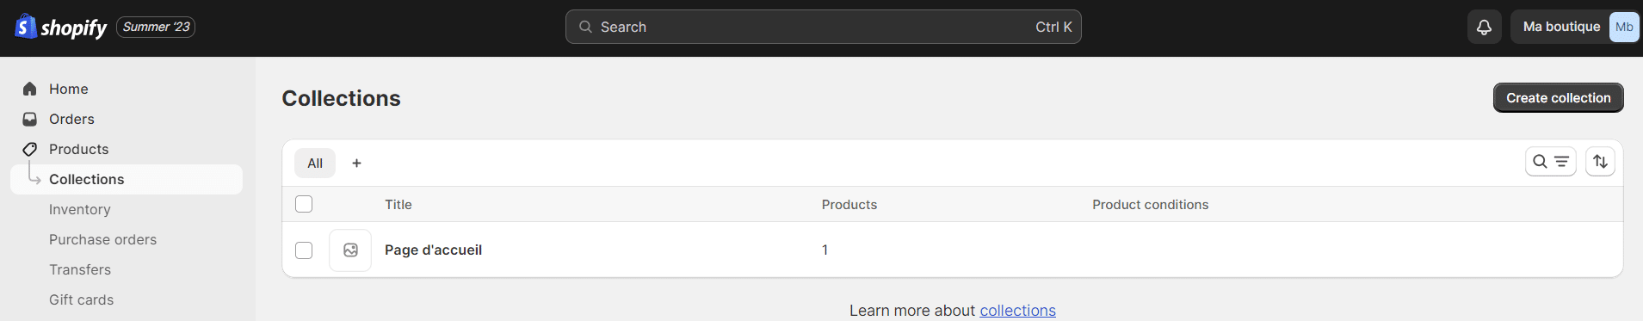Open the sort collections icon
1643x321 pixels.
[1600, 162]
